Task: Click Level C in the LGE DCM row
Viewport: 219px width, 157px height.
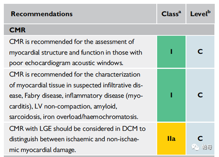Action: 200,139
